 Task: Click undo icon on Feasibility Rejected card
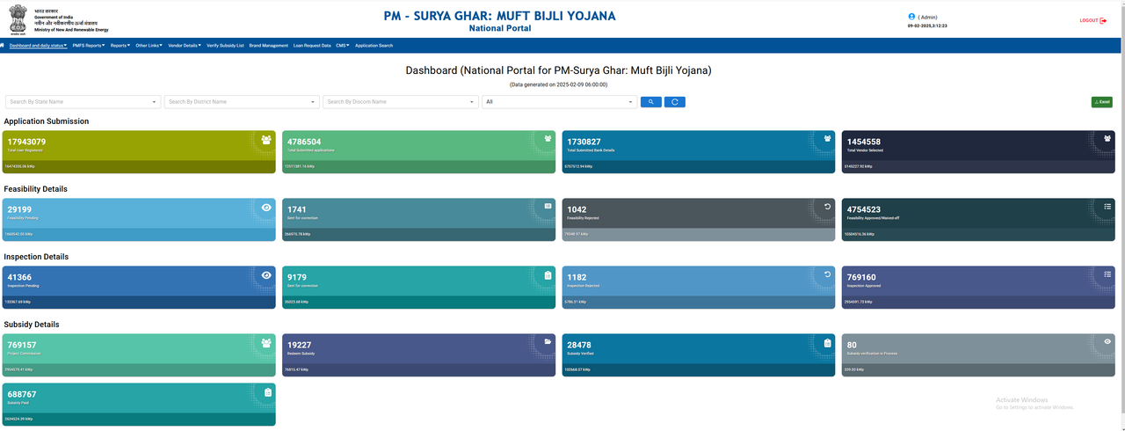click(827, 207)
